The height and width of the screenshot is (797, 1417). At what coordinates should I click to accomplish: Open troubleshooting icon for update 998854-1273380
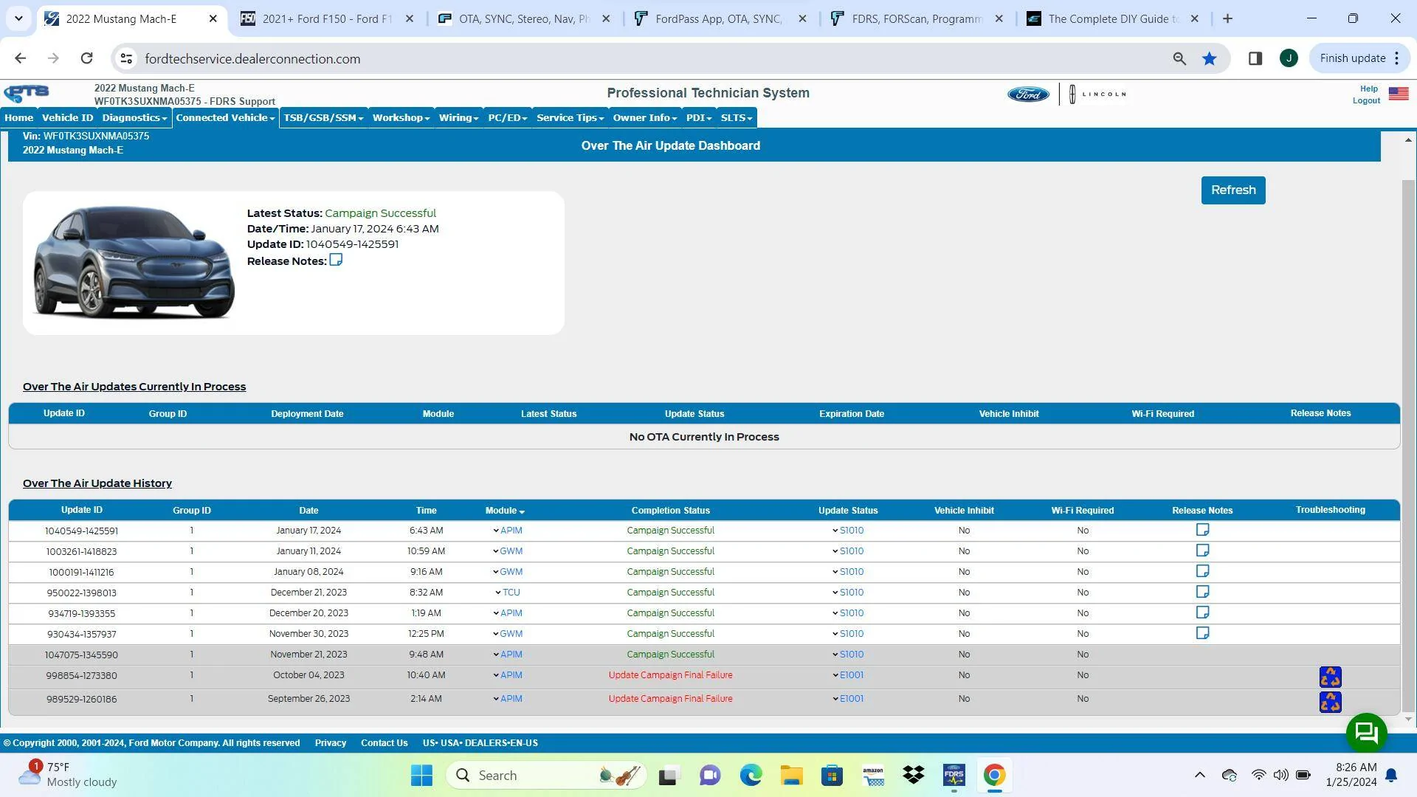coord(1330,677)
